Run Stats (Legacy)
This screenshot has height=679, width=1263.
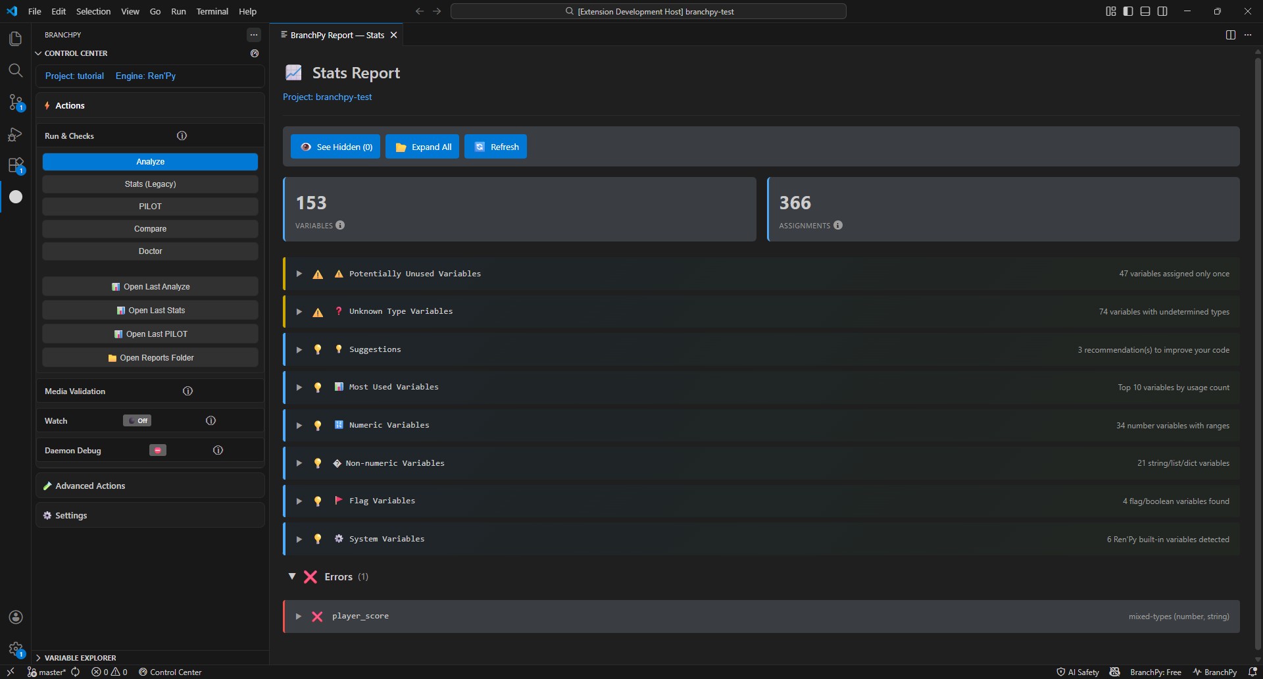(150, 184)
